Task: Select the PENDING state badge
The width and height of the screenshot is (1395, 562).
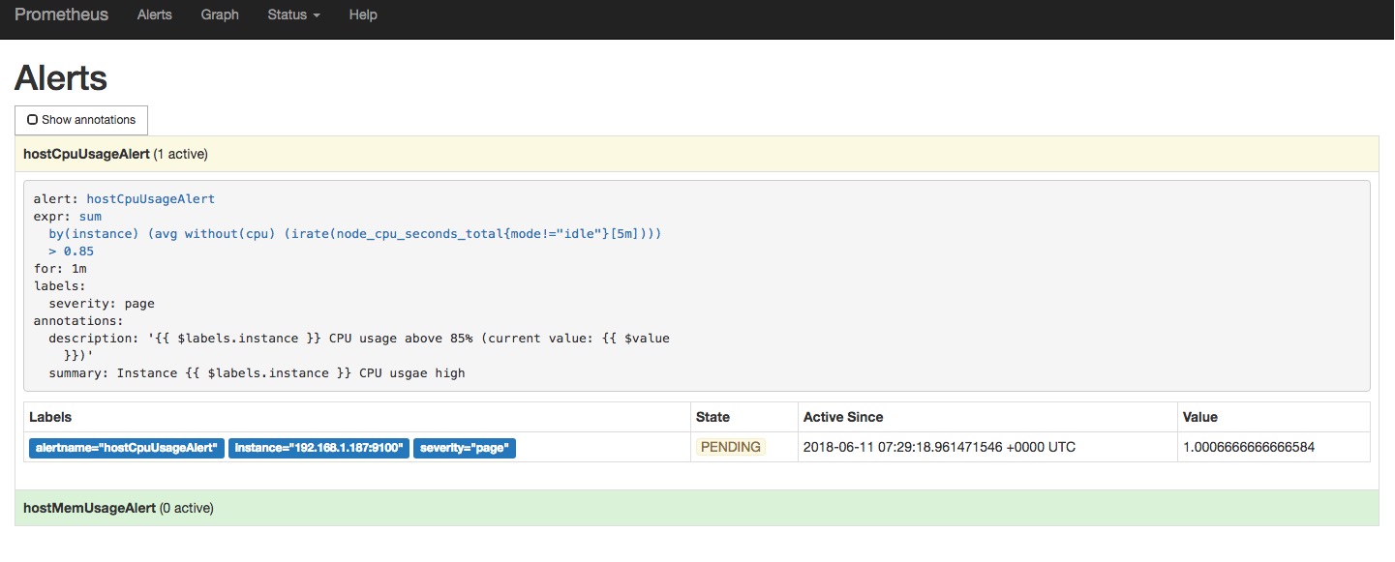Action: point(731,447)
